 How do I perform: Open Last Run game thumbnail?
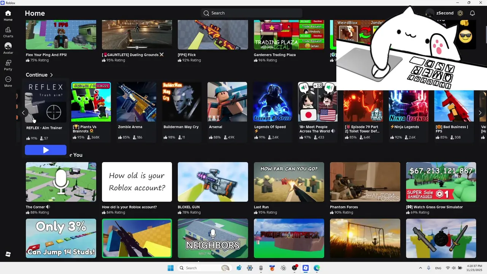289,182
